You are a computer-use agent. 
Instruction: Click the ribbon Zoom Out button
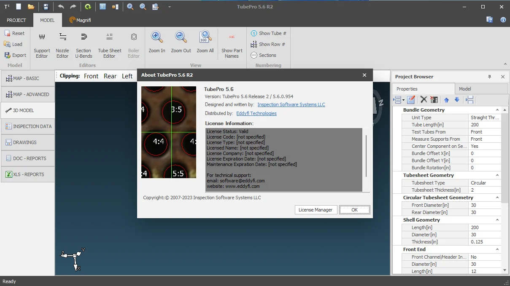[181, 42]
